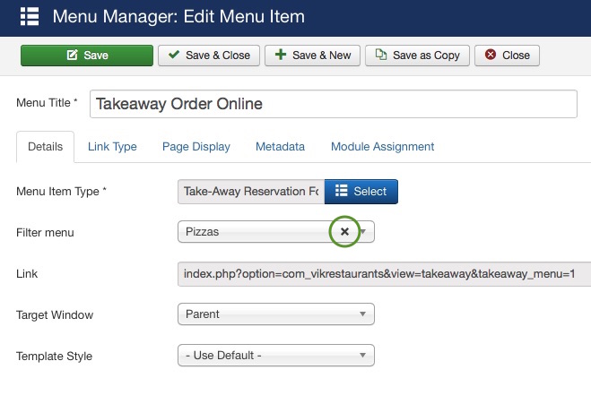Click the red X icon on Close button
The width and height of the screenshot is (591, 404).
[x=491, y=55]
